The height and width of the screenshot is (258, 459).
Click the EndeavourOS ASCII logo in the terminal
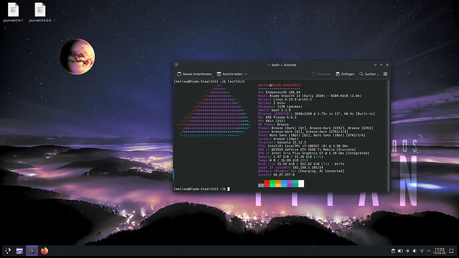(214, 111)
